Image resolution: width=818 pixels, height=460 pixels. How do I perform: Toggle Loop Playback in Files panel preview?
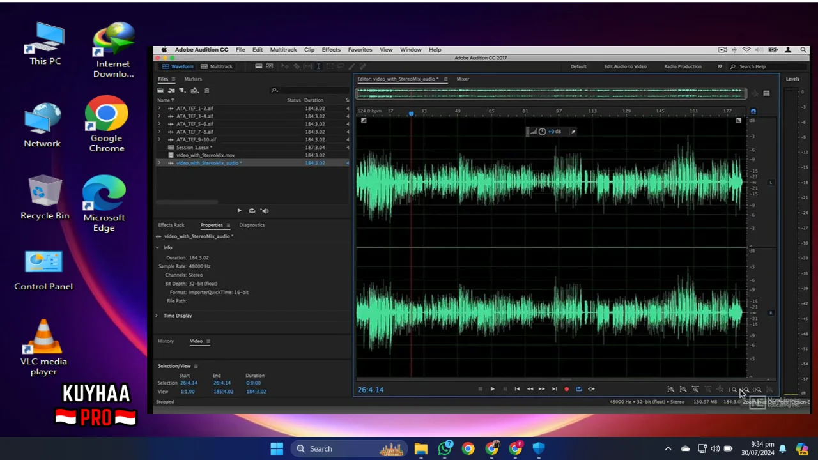[252, 210]
